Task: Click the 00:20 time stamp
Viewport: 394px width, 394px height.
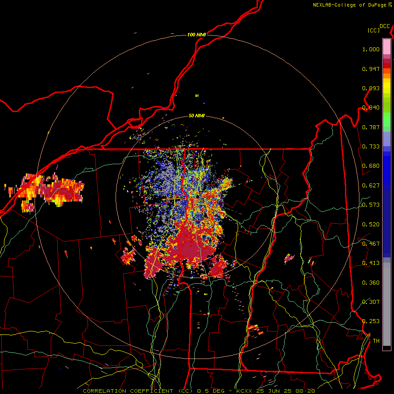Action: (305, 391)
